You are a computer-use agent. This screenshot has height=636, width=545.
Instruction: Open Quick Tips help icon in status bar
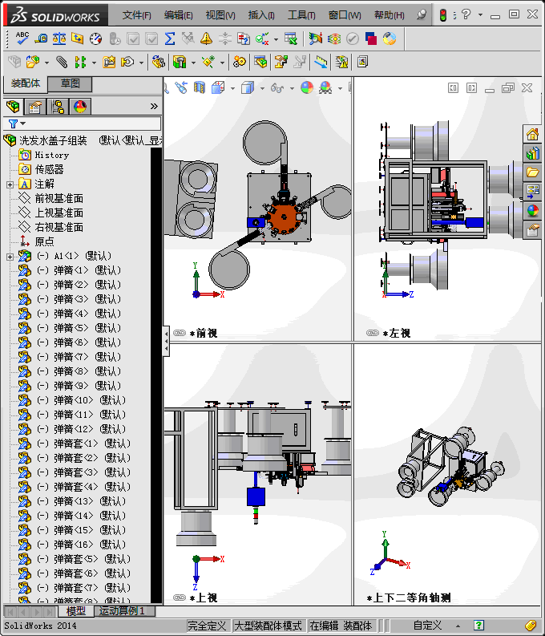478,626
